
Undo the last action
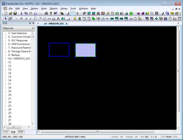point(35,13)
